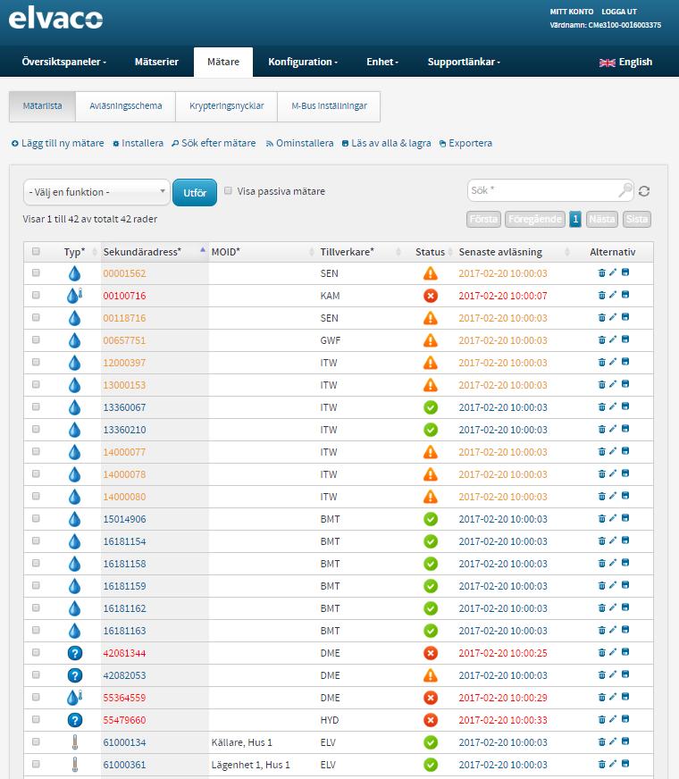Click save/read icon for meter 14000077

pyautogui.click(x=625, y=451)
